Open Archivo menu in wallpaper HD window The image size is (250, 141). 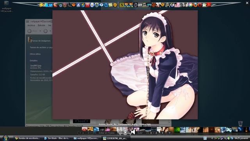pyautogui.click(x=31, y=25)
